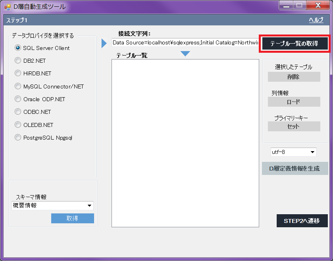The height and width of the screenshot is (261, 333).
Task: Click the blue right-pointing arrow icon
Action: 104,43
